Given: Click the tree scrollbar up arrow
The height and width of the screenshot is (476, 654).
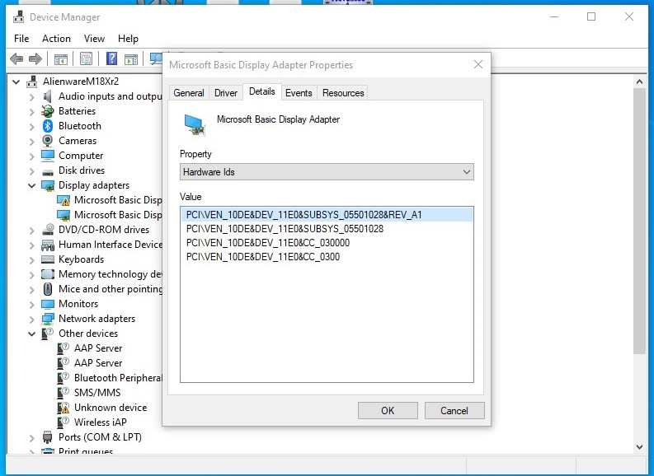Looking at the screenshot, I should (639, 82).
